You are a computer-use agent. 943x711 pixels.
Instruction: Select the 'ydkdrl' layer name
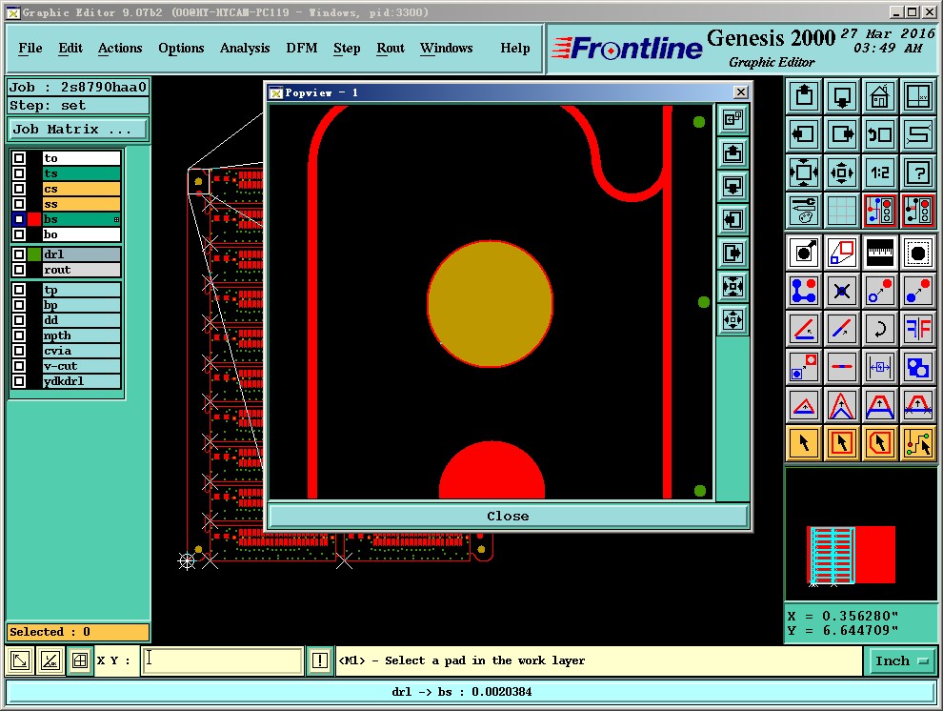(x=81, y=381)
